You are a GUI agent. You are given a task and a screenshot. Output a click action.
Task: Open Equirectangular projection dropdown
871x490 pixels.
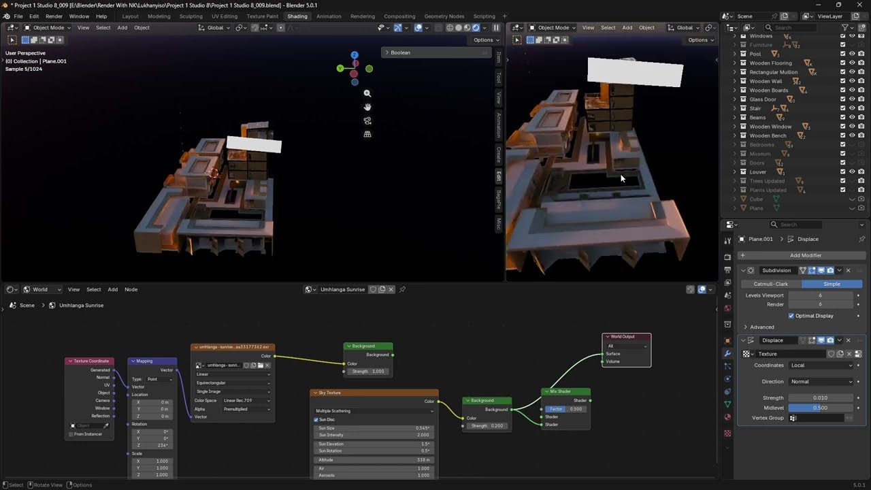pyautogui.click(x=233, y=383)
